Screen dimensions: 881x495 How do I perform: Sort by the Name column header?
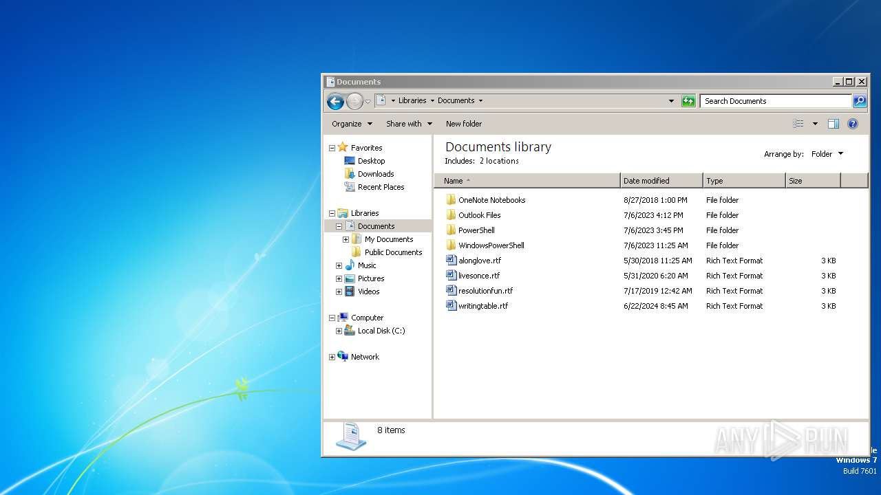pos(527,181)
